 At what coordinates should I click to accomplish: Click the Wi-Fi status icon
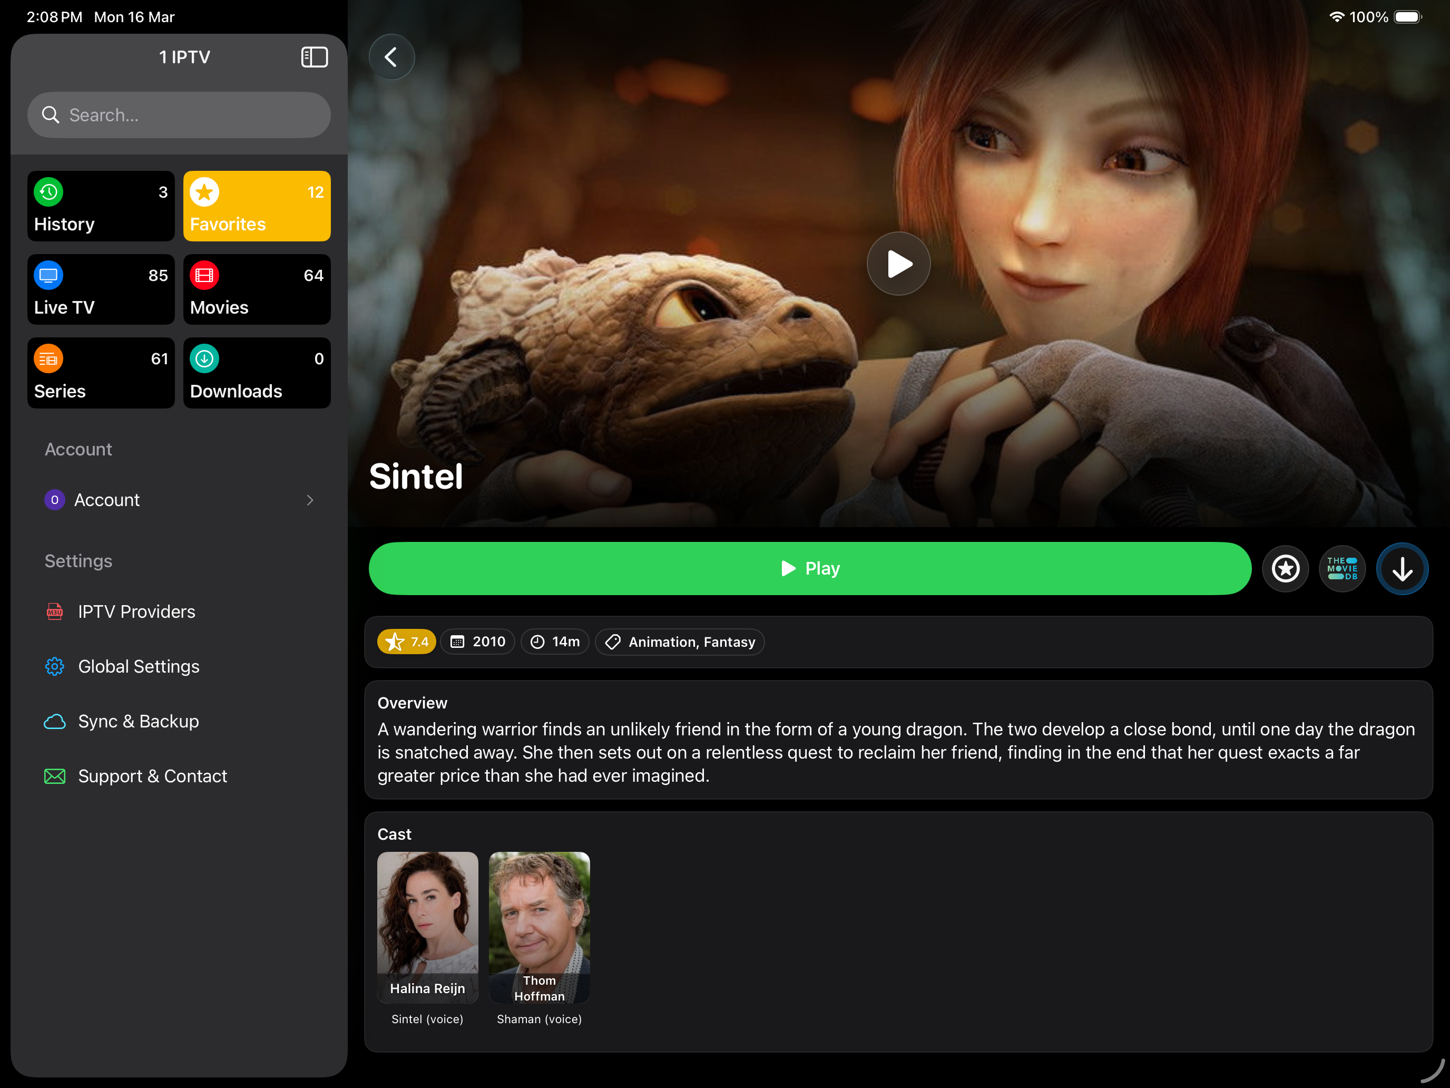point(1336,17)
